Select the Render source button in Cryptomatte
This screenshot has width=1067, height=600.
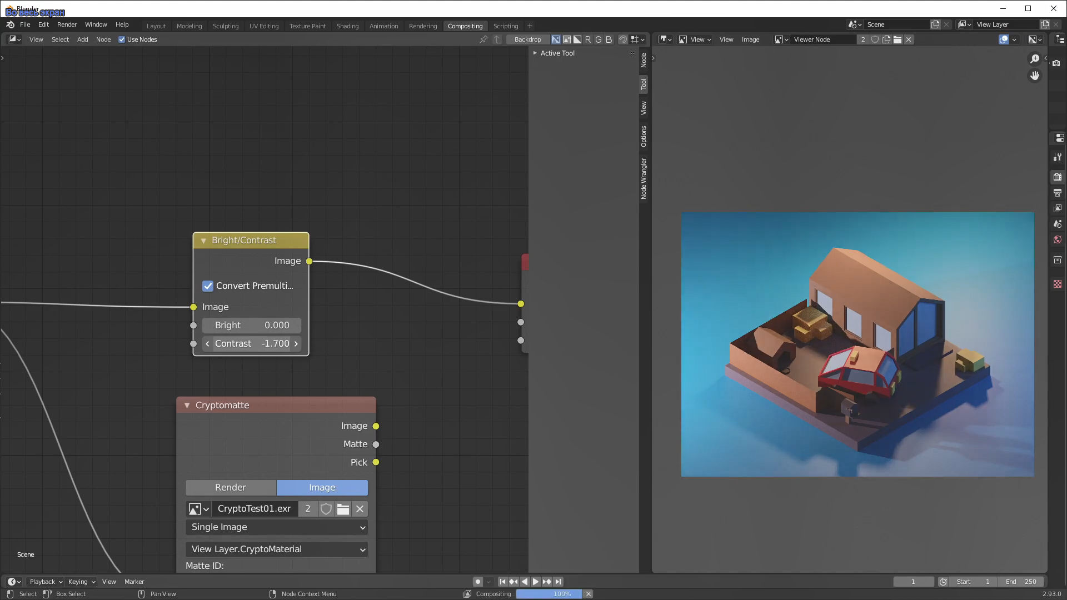click(x=231, y=488)
